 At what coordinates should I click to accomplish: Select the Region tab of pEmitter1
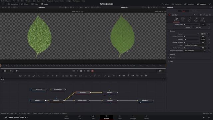click(x=196, y=19)
